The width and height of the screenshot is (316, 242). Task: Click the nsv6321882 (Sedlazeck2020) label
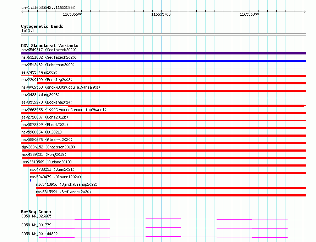pos(49,57)
